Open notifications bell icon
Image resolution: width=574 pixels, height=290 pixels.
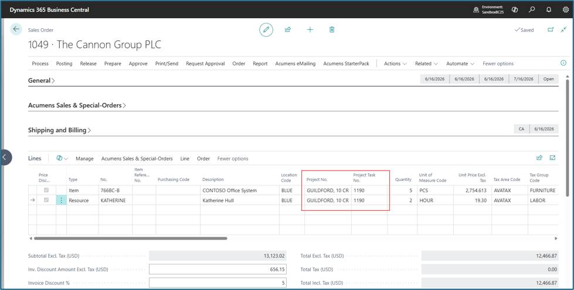tap(549, 10)
